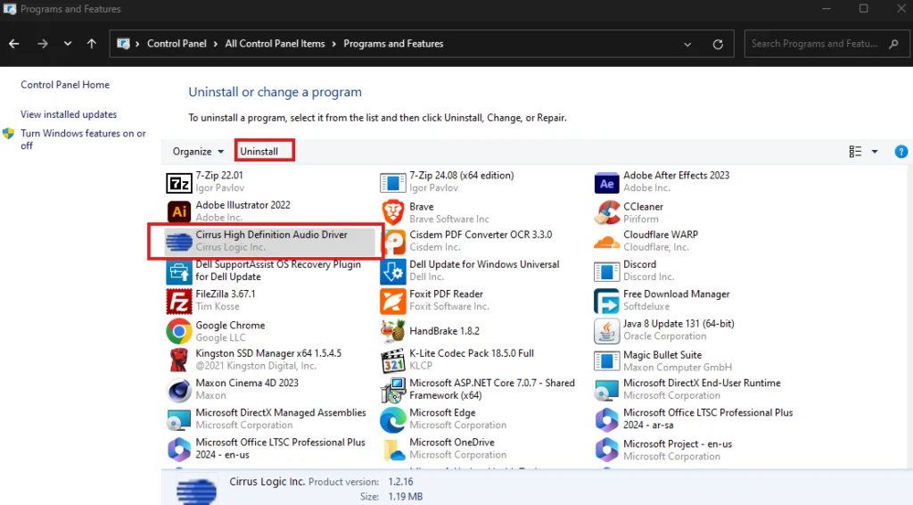The height and width of the screenshot is (505, 913).
Task: Select the Google Chrome icon
Action: point(178,331)
